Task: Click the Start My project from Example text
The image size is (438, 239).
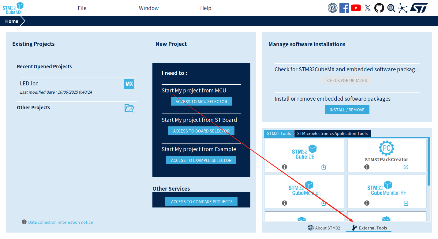Action: click(199, 149)
